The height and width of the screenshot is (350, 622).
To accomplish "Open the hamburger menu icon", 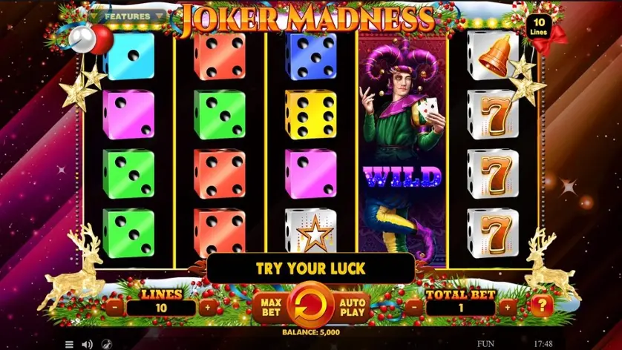I will 69,344.
